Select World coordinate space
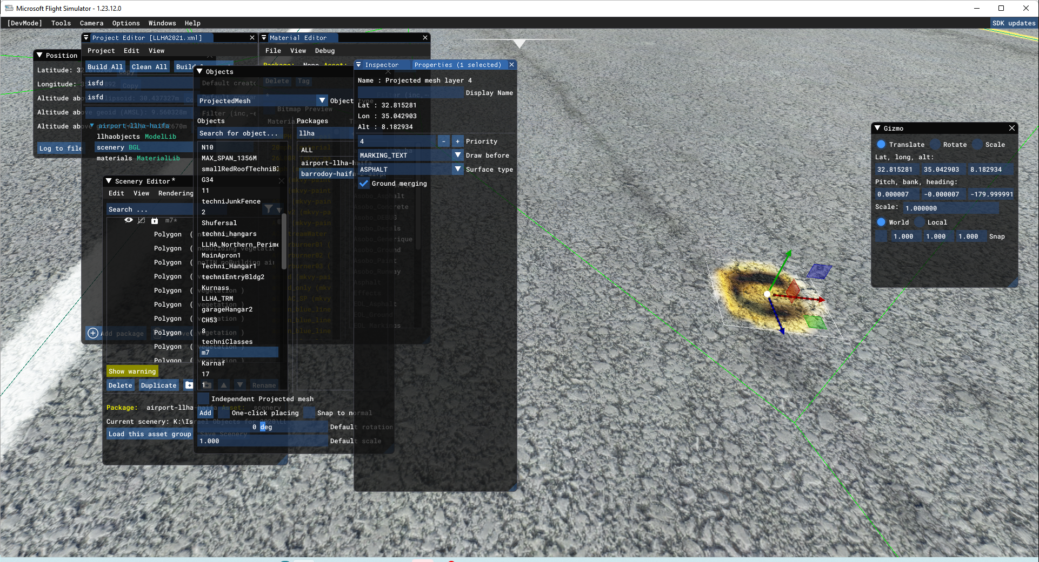Screen dimensions: 1039x562 click(881, 222)
